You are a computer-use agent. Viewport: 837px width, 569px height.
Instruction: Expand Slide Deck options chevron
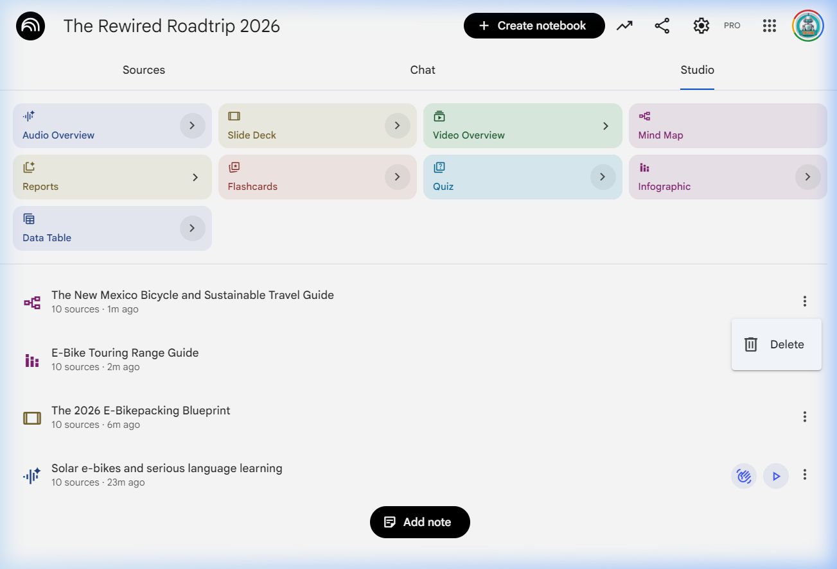[x=397, y=126]
